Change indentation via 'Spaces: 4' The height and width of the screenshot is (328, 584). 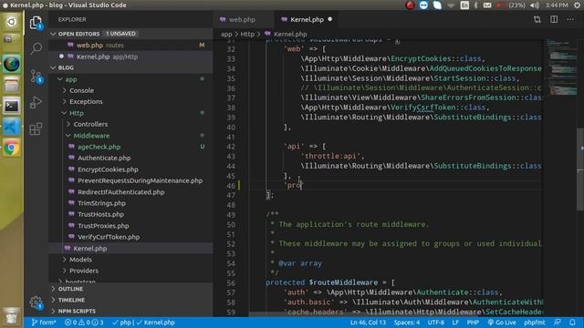point(407,323)
